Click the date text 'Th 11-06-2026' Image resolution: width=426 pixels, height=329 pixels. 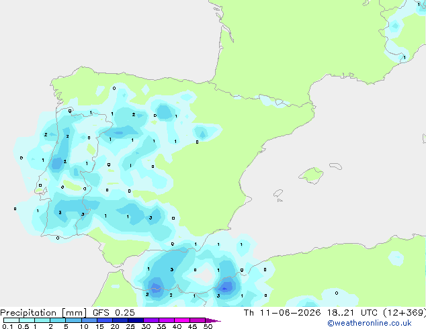282,313
